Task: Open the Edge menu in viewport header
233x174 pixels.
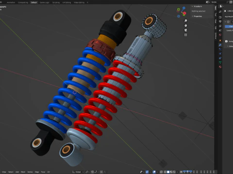Action: click(37, 172)
